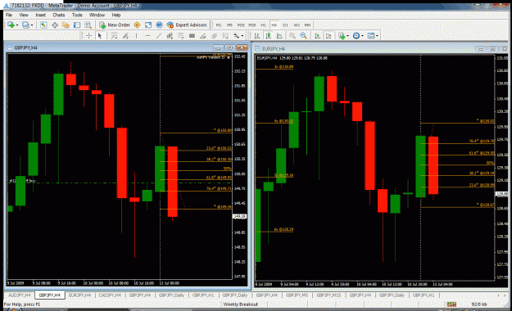Toggle the H4 timeframe button
The height and width of the screenshot is (311, 512).
[274, 25]
